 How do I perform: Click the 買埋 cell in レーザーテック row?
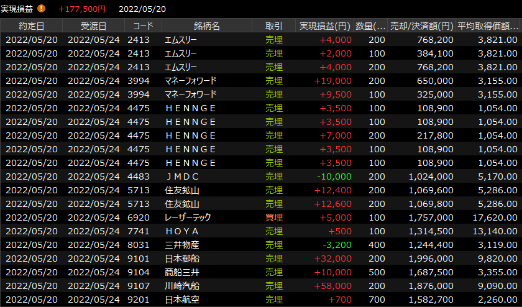point(273,218)
